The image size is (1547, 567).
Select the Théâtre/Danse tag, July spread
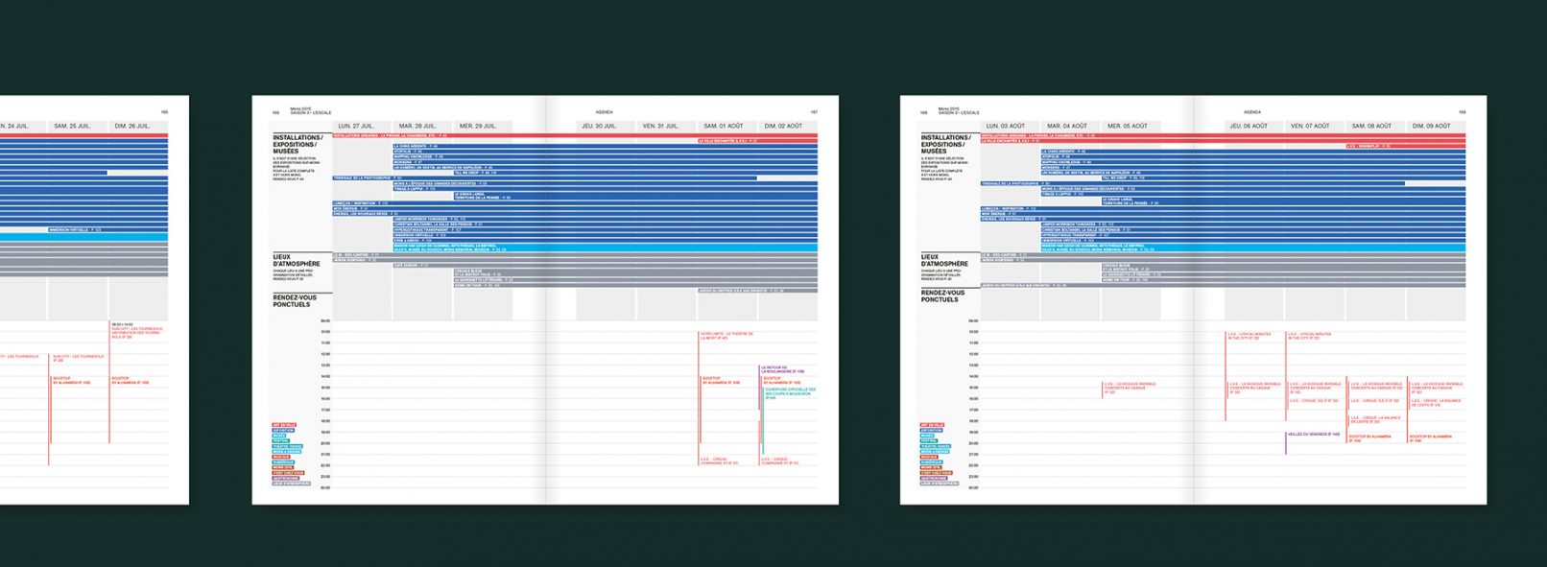click(287, 446)
